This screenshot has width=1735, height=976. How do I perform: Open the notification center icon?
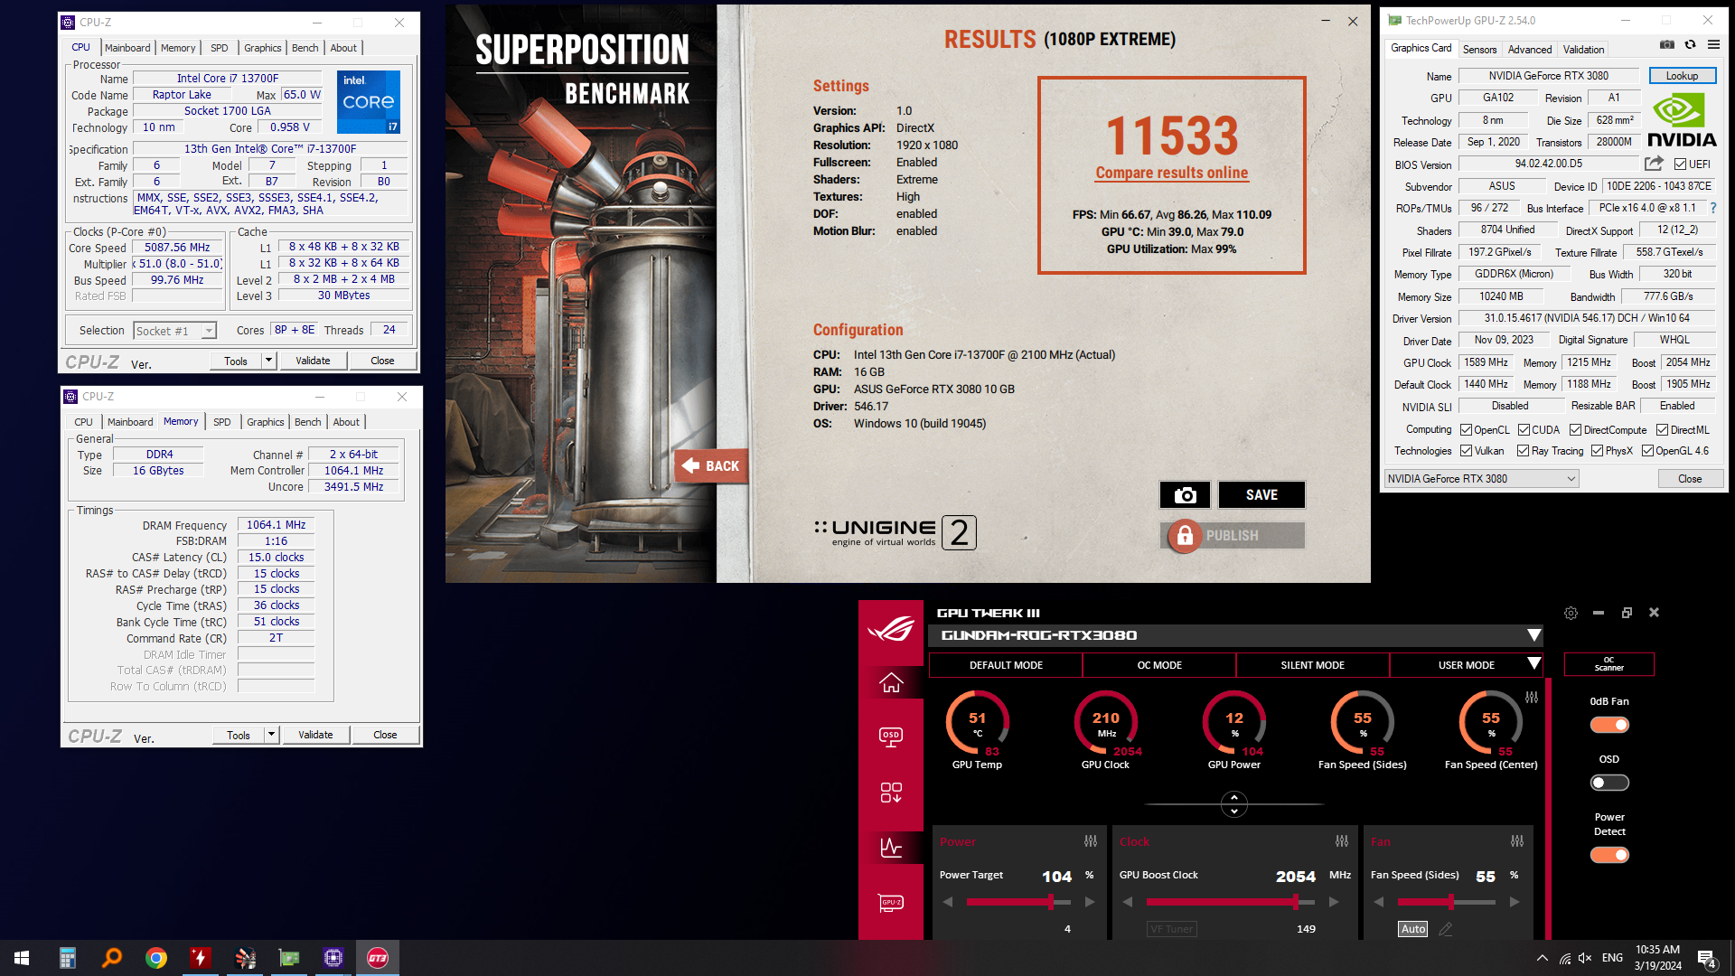(1707, 959)
